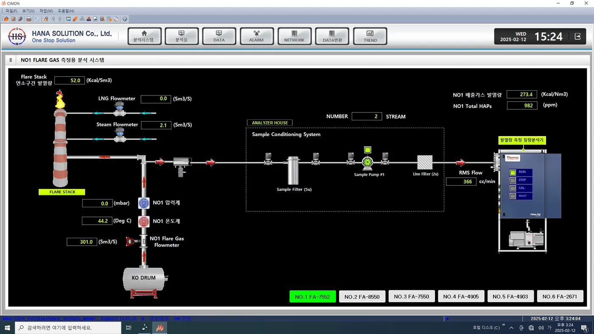Select the Sample Pump #1 icon
Screen dimensions: 594x334
367,162
